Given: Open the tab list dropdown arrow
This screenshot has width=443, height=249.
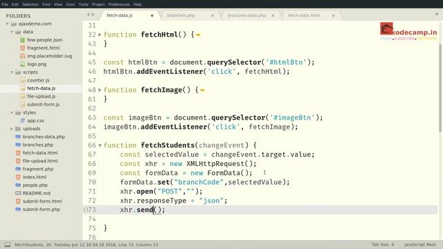Looking at the screenshot, I should point(437,14).
